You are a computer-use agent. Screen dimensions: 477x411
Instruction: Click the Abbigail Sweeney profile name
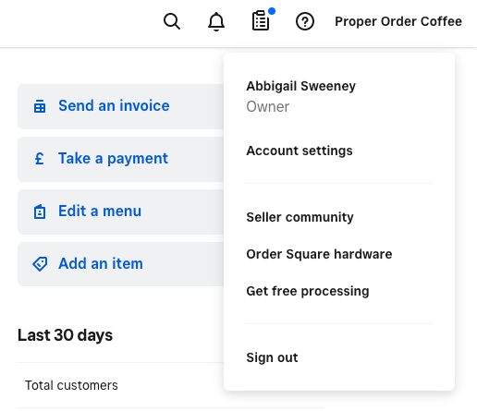(300, 86)
